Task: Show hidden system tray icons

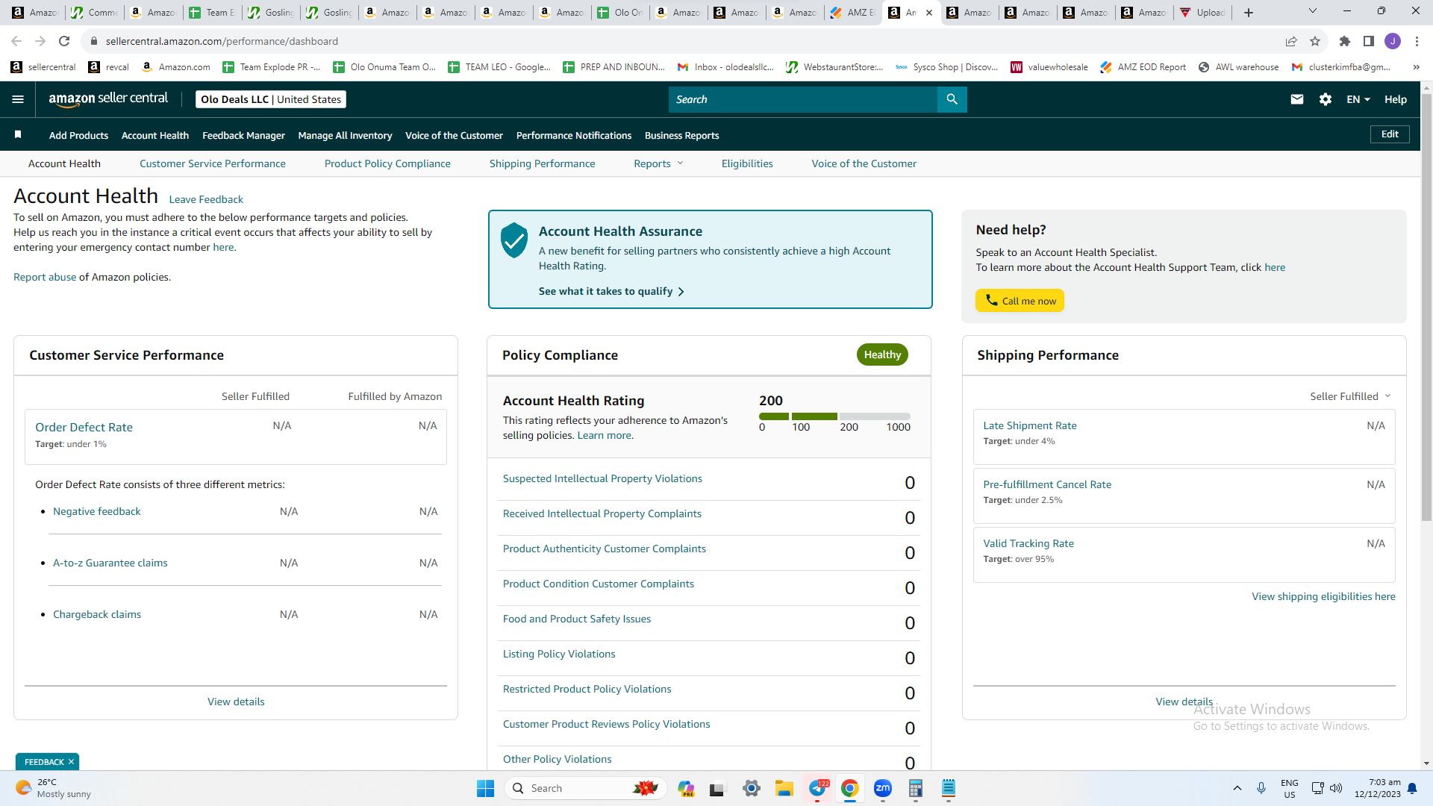Action: tap(1237, 788)
